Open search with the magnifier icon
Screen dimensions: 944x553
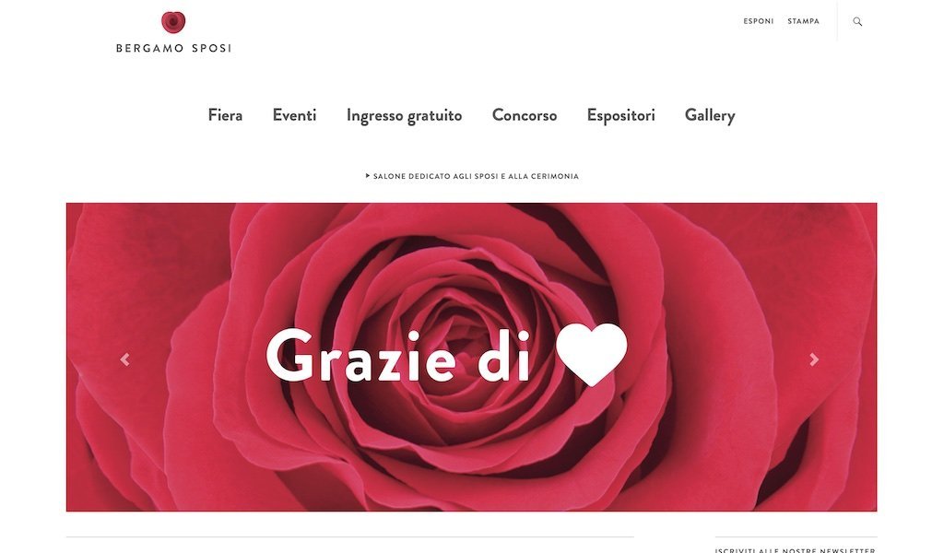(x=857, y=22)
